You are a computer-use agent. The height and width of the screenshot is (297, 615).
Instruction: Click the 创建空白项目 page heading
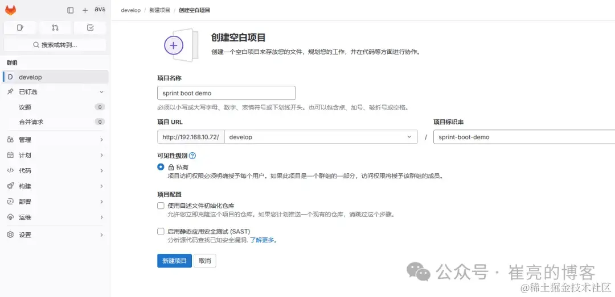[239, 37]
